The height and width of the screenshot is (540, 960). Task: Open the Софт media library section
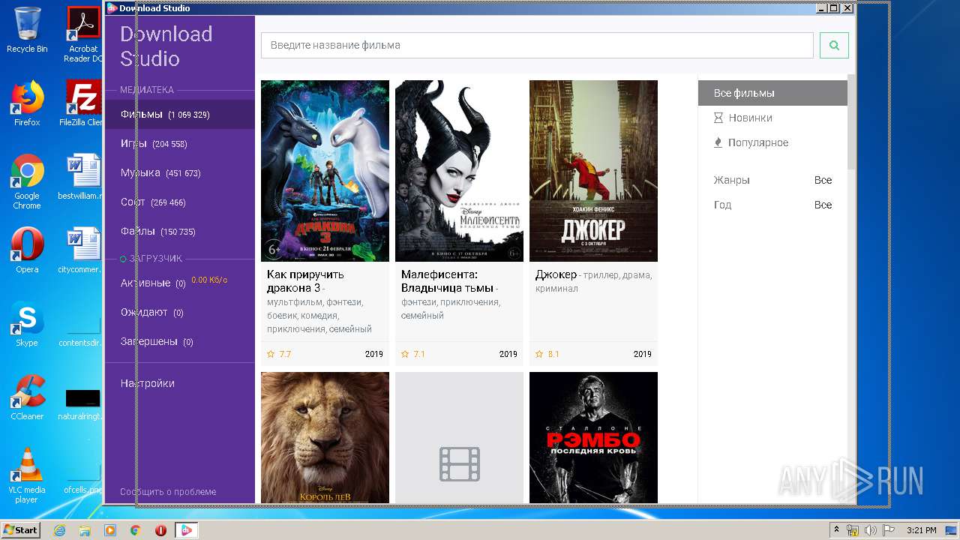pos(180,202)
